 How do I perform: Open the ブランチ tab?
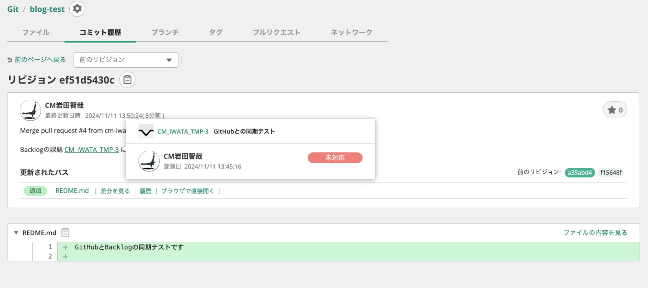(x=165, y=32)
